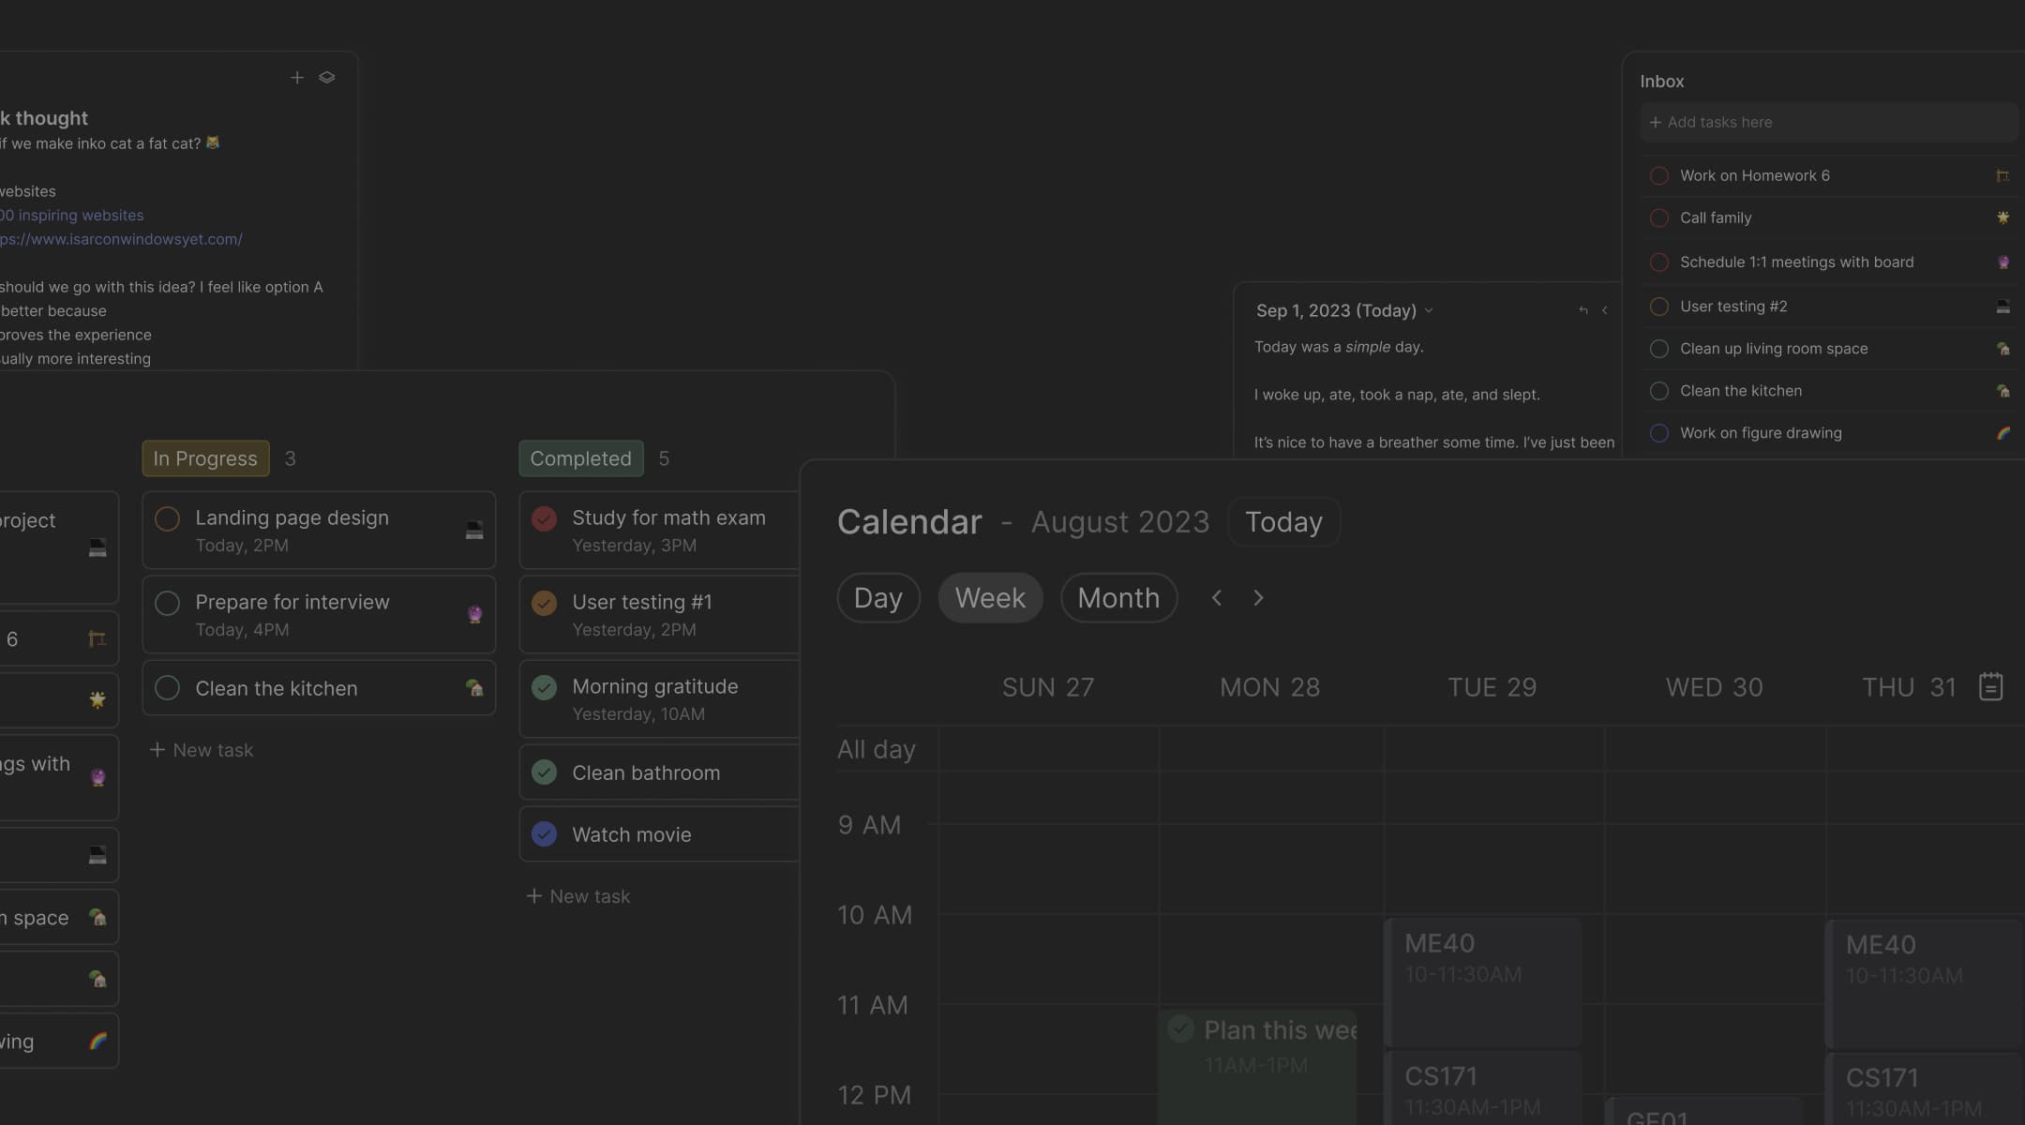Click flag icon on Work on Homework 6
The image size is (2025, 1125).
tap(2002, 176)
